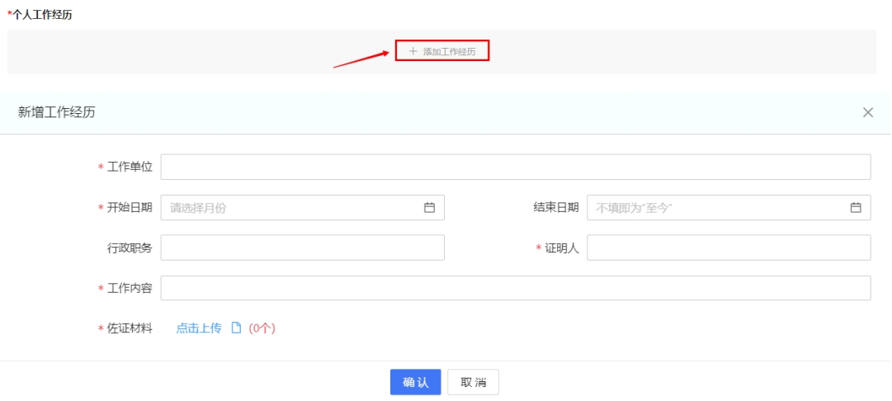Screen dimensions: 892x401
Task: Click the (0个) uploaded file count
Action: coord(262,328)
